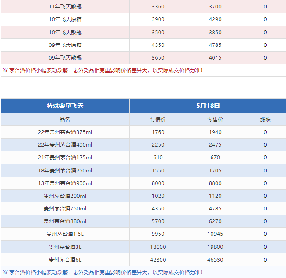
Task: Click the 2475 retail price cell
Action: (x=215, y=145)
